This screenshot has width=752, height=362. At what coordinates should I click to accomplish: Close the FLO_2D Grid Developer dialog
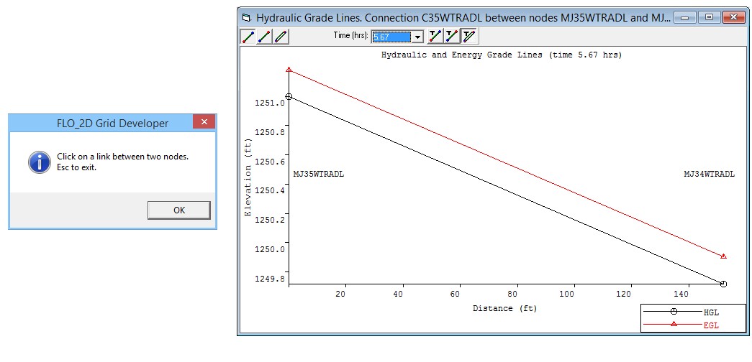pos(204,123)
